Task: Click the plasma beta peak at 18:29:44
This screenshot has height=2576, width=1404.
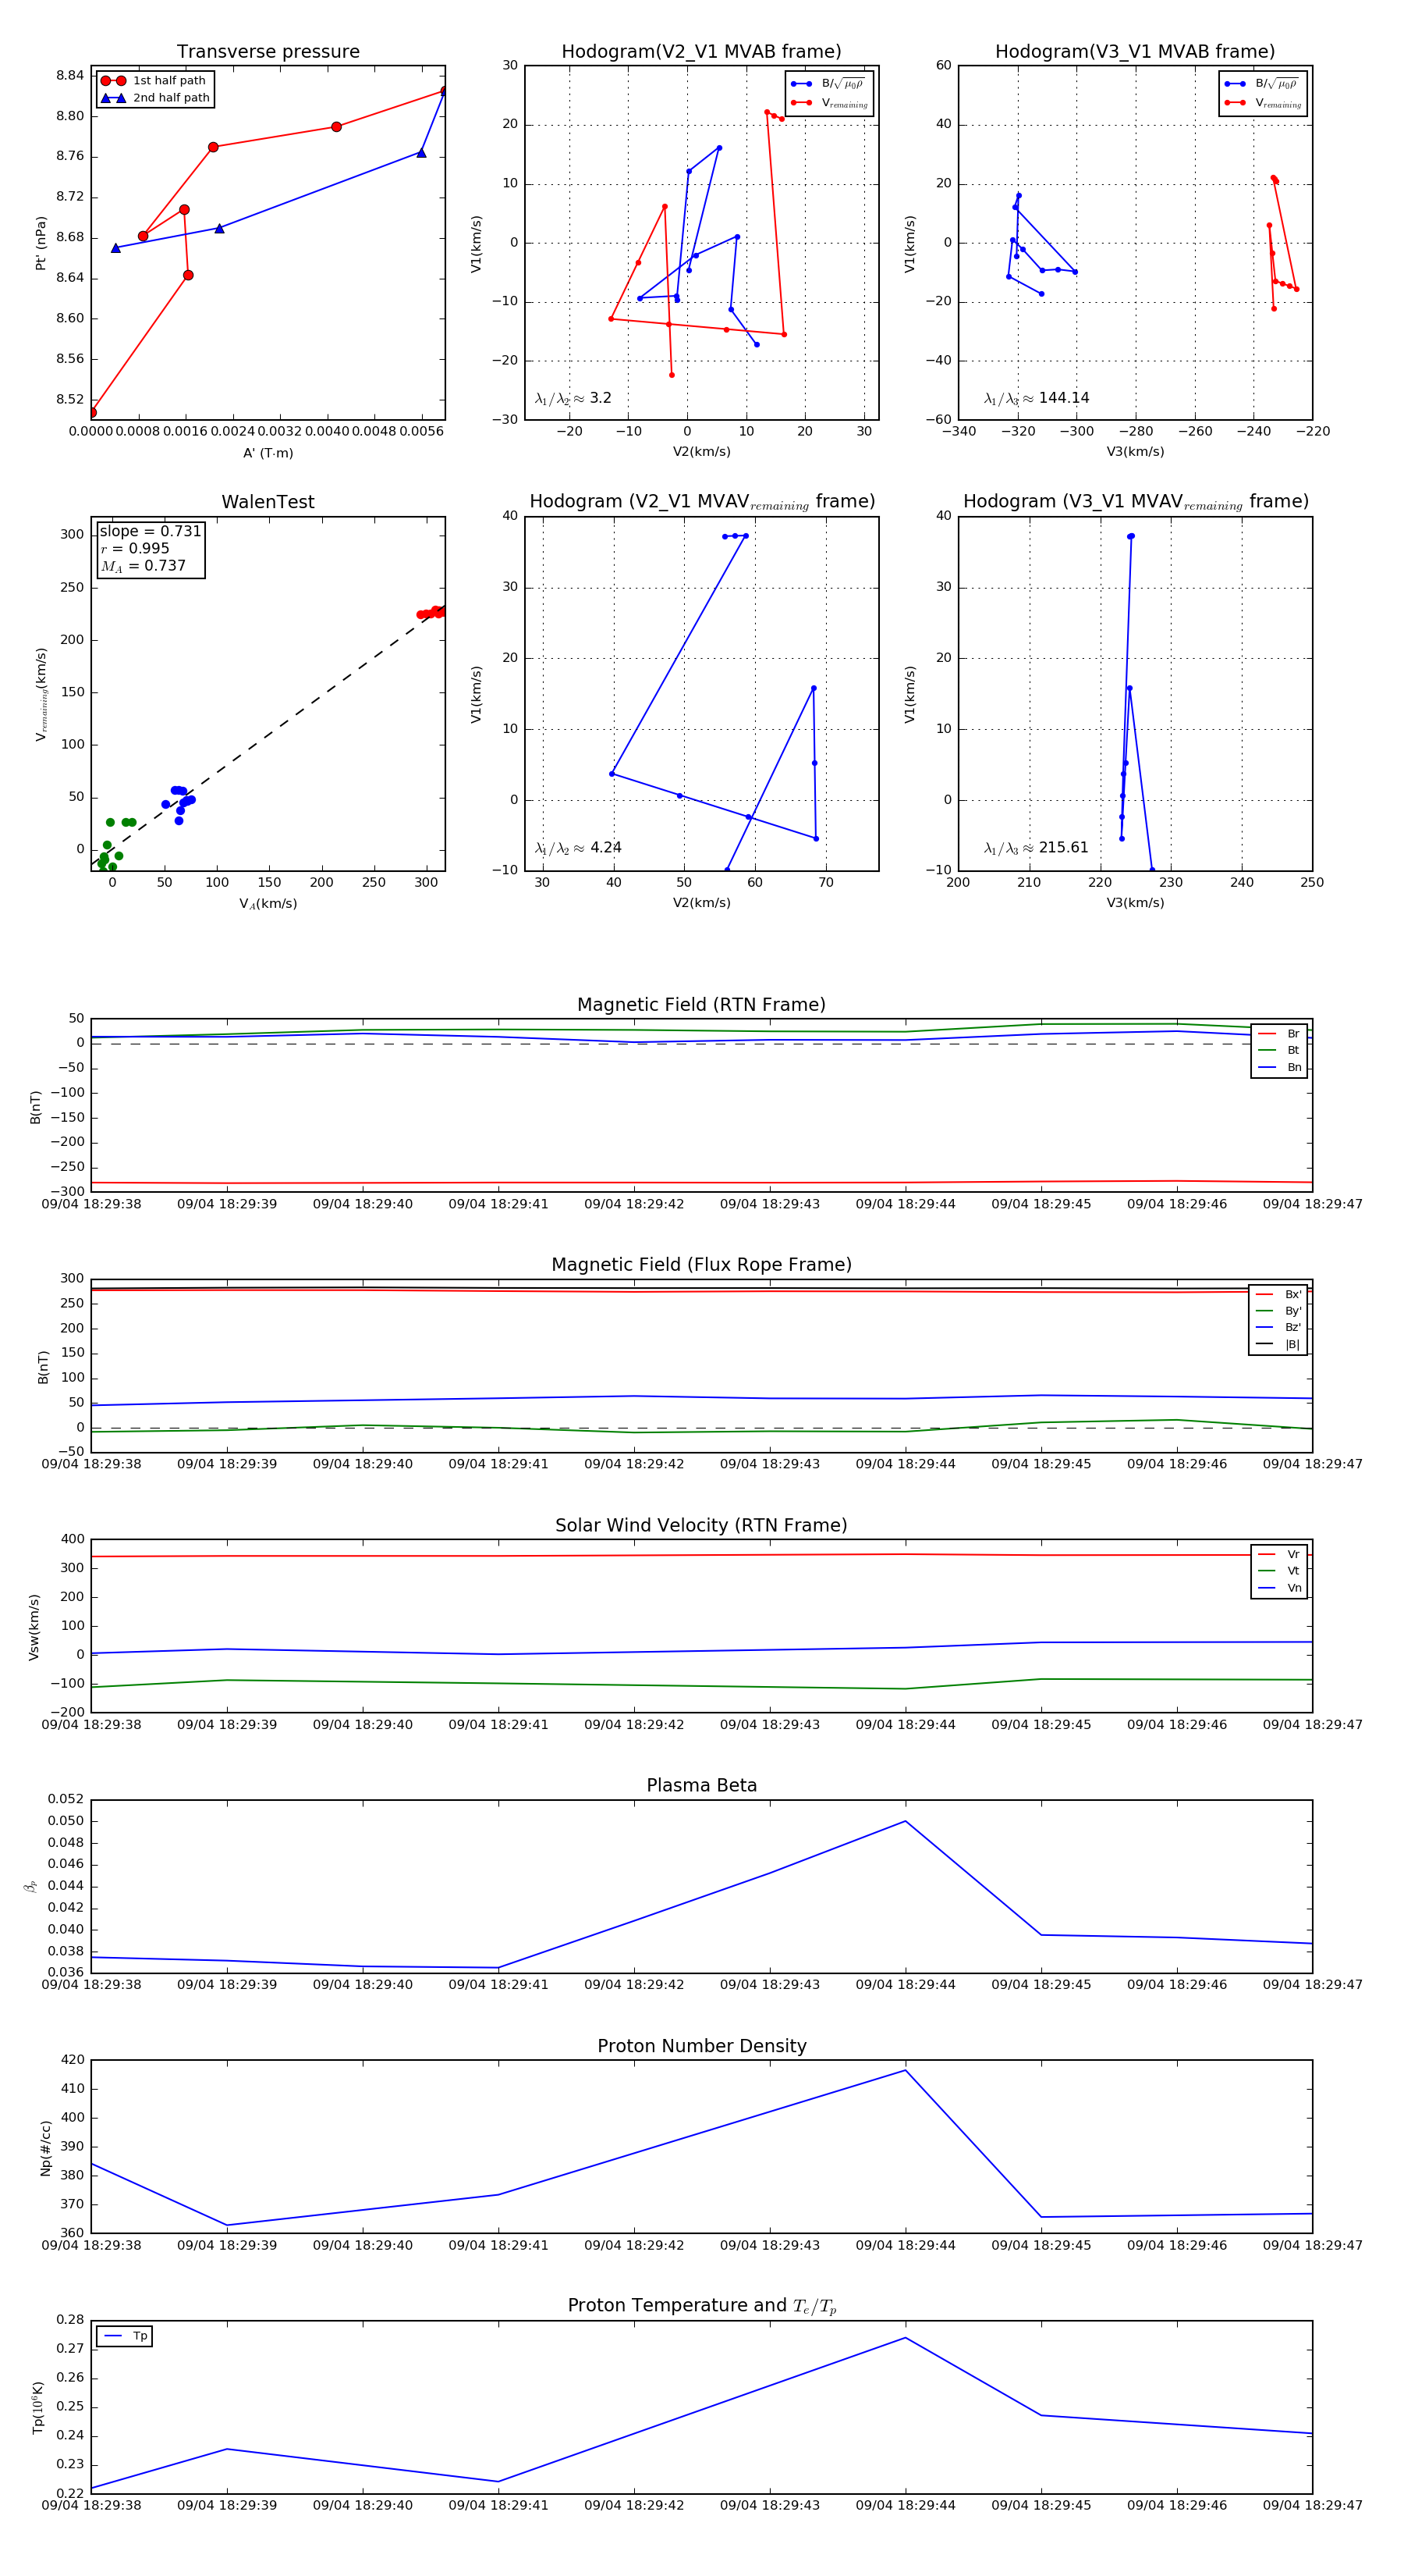Action: [x=906, y=1820]
